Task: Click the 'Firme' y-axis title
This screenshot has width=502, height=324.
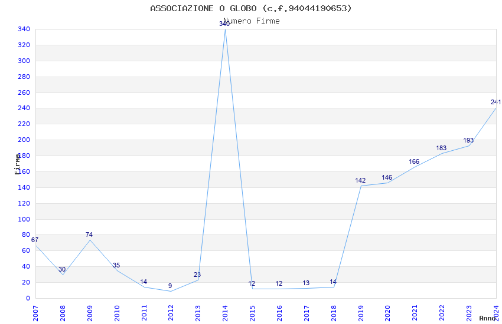Action: (x=17, y=164)
